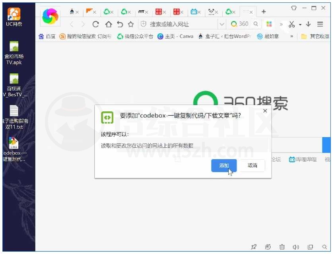Select the codebox CRX desktop file
The image size is (332, 254).
14,149
